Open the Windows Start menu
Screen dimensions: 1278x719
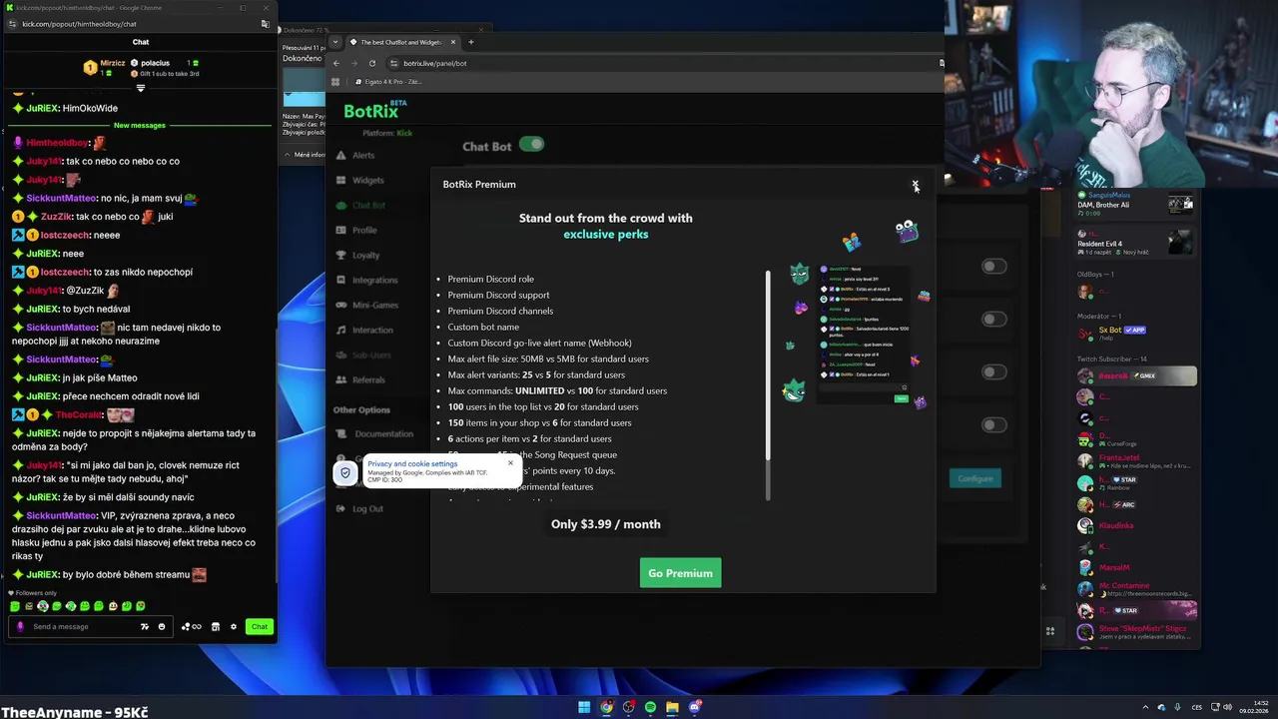584,707
